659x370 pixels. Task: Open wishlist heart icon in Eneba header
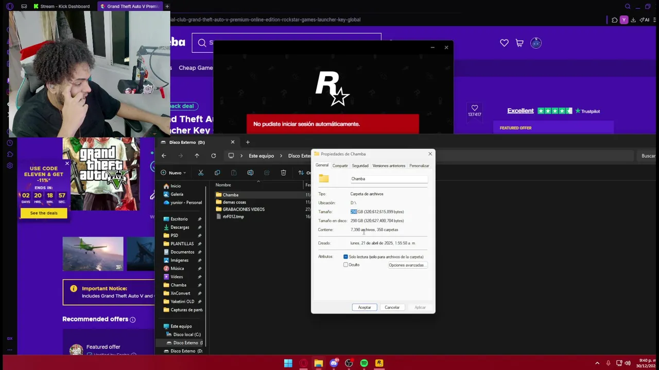tap(504, 43)
